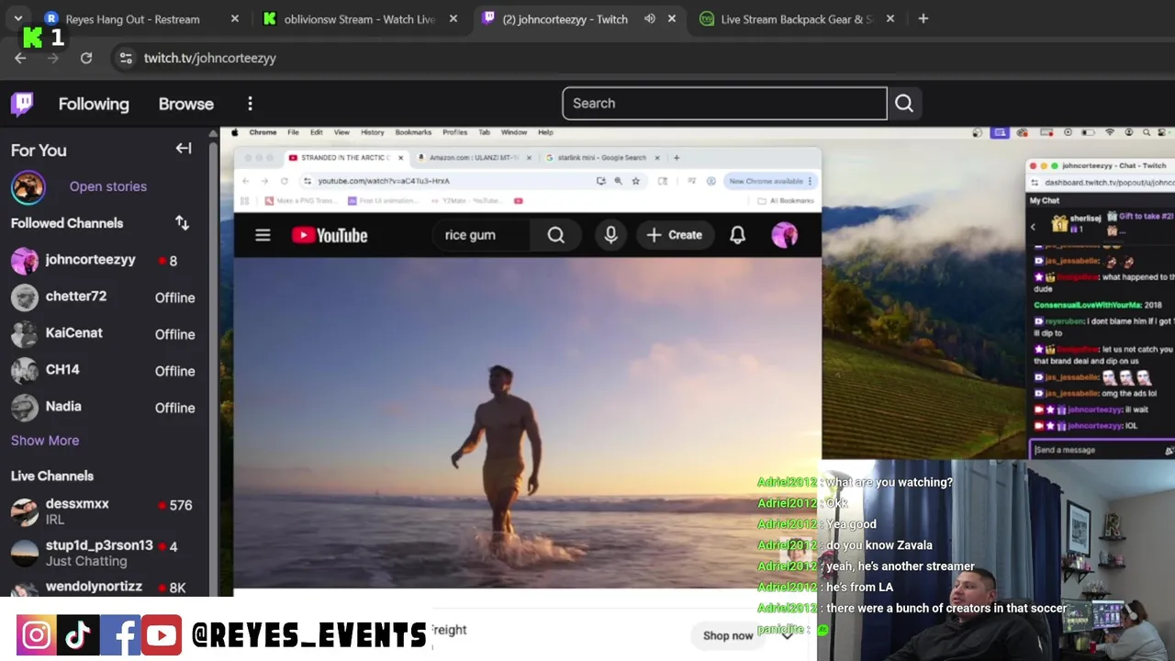Reload the twitch.tv page

(85, 58)
